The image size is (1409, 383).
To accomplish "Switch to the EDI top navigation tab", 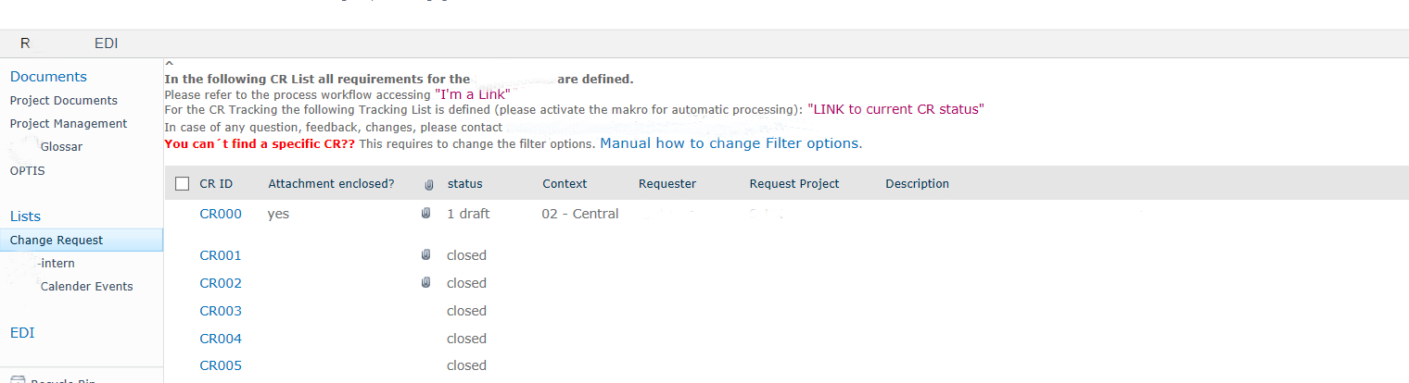I will [x=107, y=43].
